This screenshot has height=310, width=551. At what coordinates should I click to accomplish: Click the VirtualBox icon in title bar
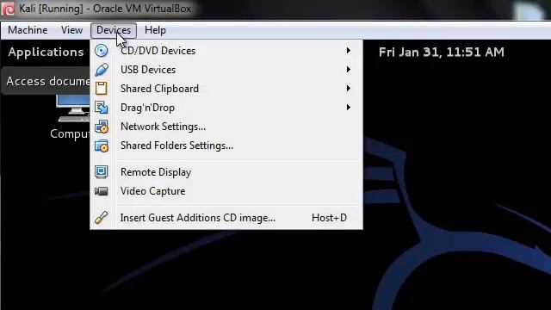pyautogui.click(x=8, y=9)
